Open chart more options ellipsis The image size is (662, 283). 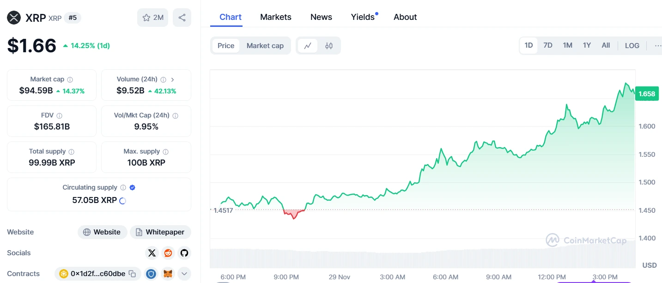(x=658, y=45)
